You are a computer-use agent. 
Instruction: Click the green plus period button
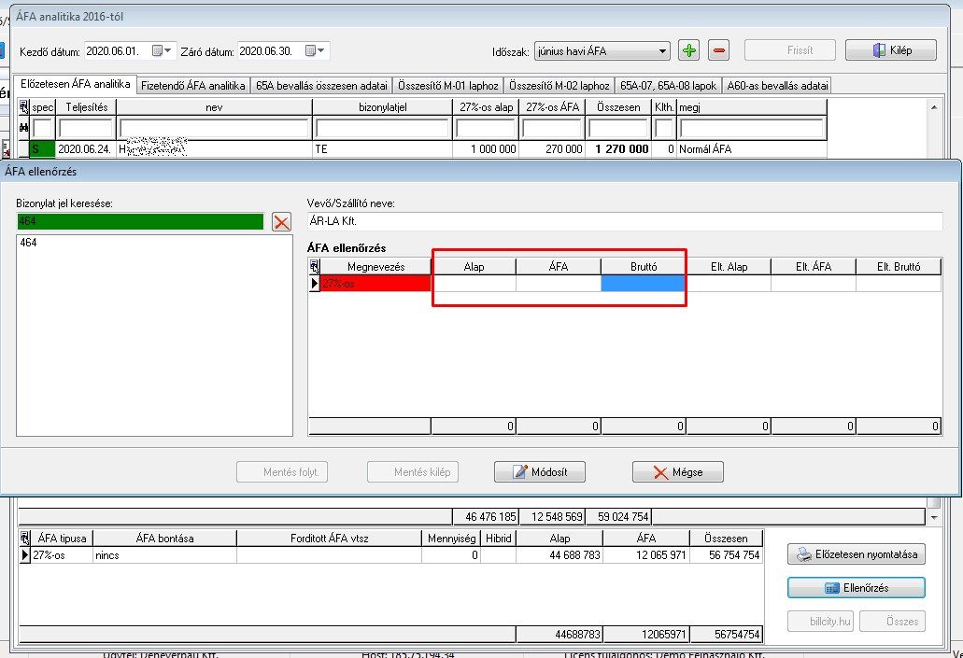click(x=688, y=50)
